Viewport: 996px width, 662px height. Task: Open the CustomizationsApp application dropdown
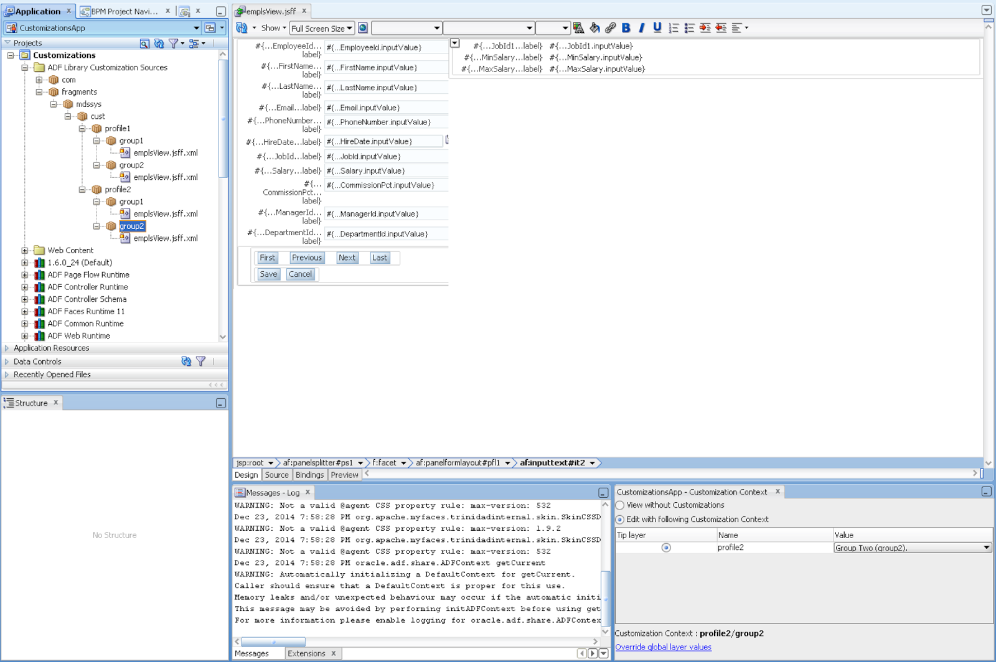pyautogui.click(x=197, y=28)
